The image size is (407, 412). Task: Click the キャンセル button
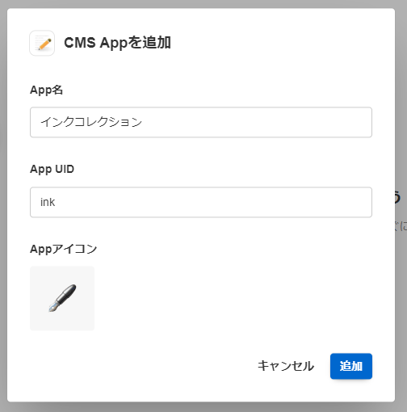click(x=286, y=366)
